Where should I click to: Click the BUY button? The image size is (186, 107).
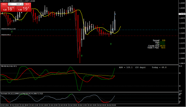[x=27, y=4]
